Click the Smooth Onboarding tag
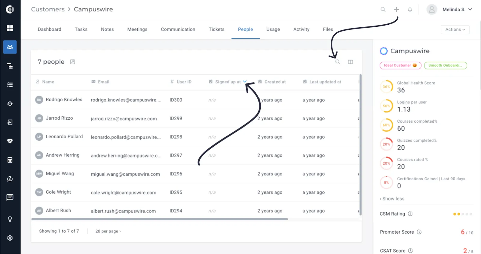The image size is (481, 254). pyautogui.click(x=446, y=65)
